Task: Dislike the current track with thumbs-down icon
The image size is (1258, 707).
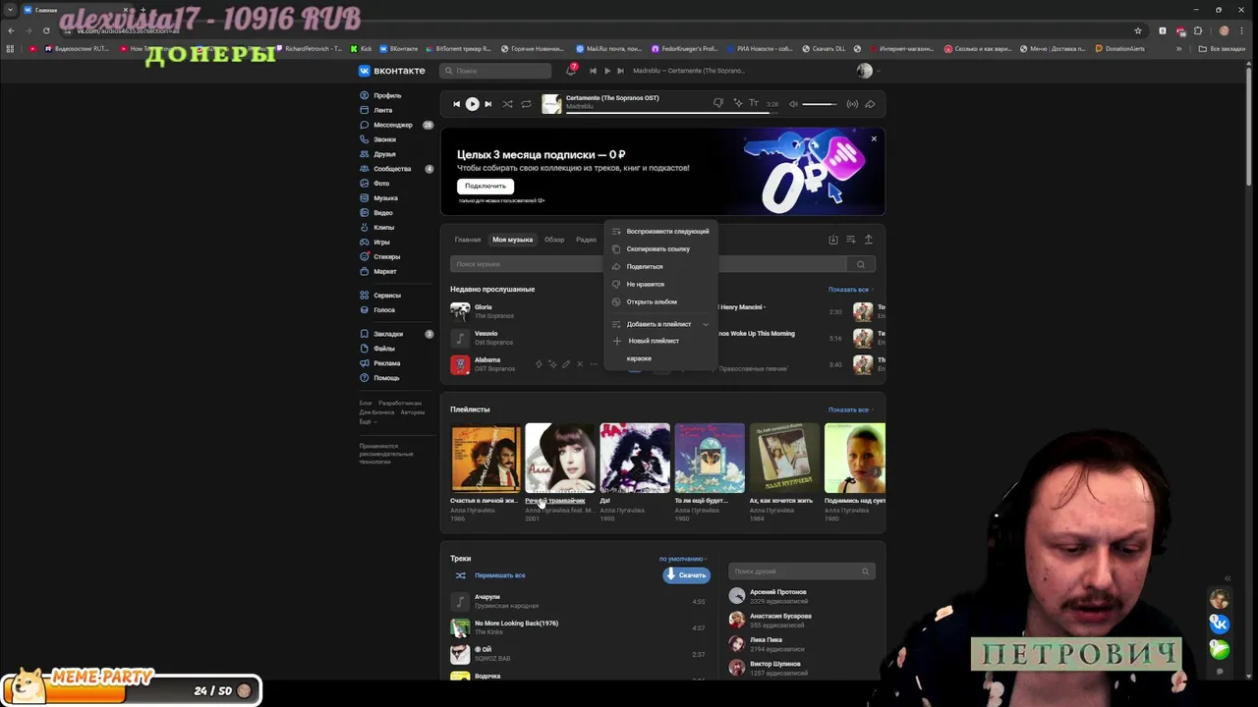Action: tap(717, 103)
